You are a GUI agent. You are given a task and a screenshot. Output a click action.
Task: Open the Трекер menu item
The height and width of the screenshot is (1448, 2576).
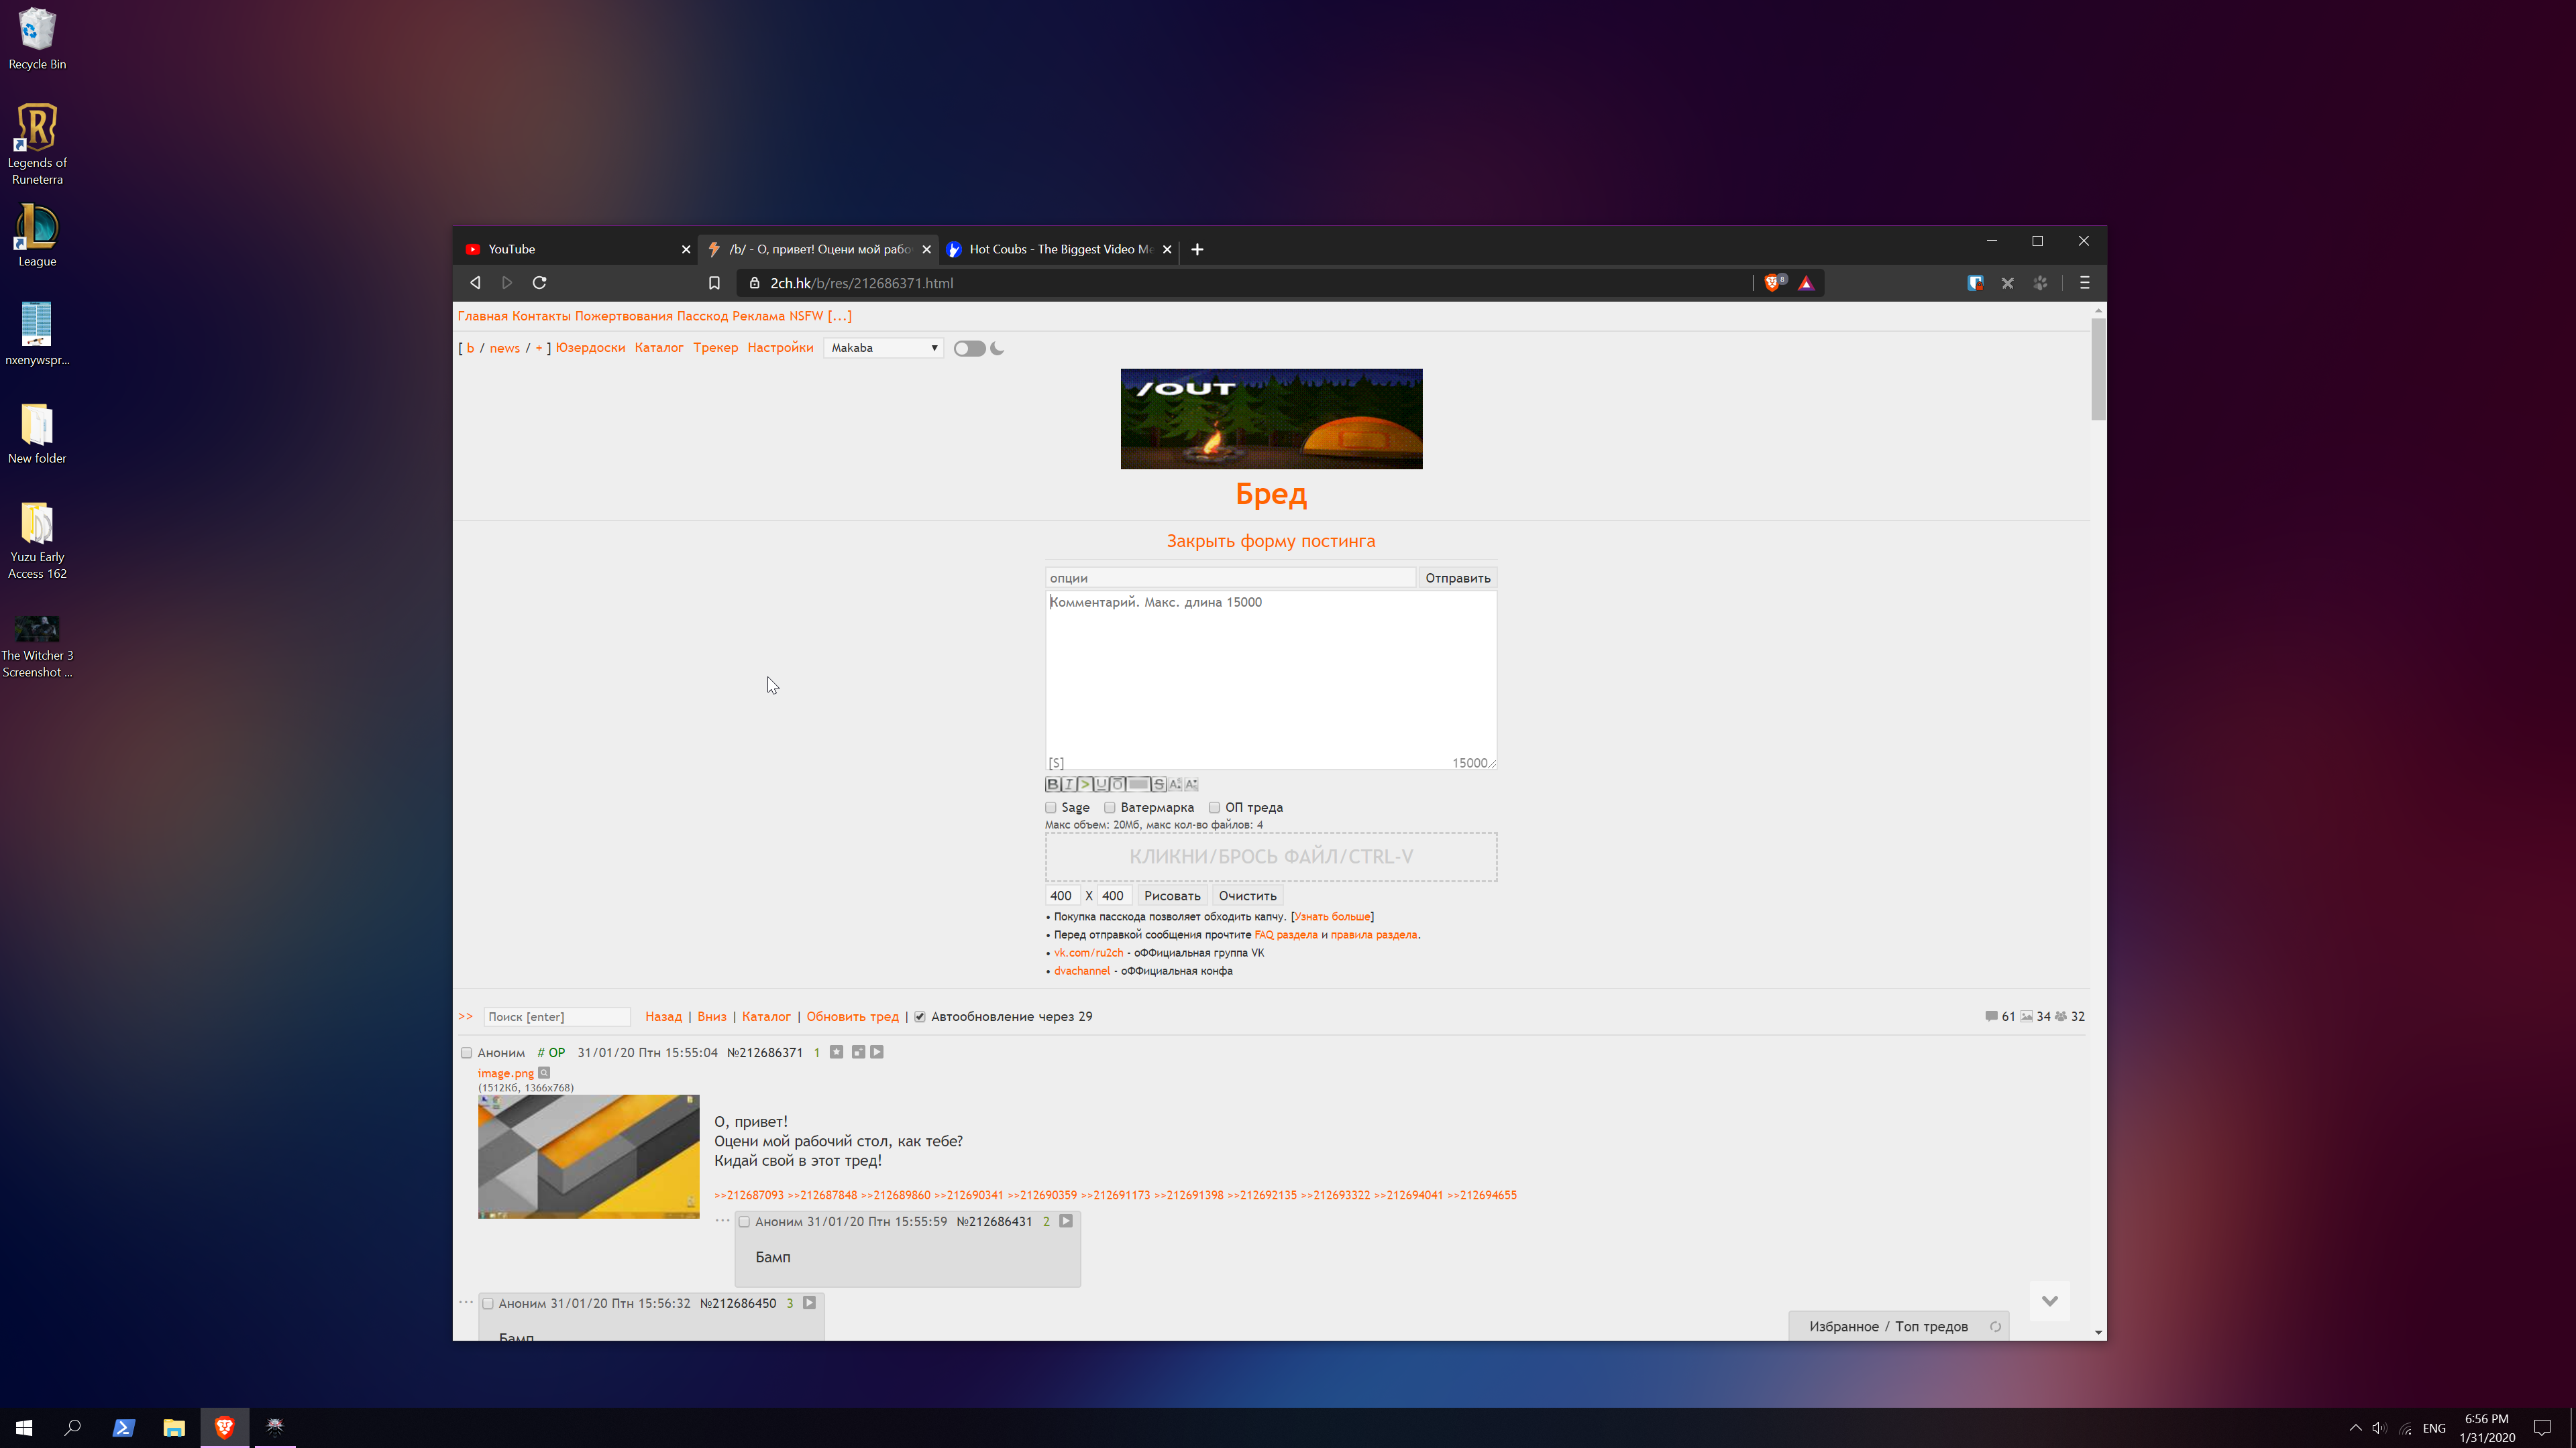pyautogui.click(x=715, y=348)
